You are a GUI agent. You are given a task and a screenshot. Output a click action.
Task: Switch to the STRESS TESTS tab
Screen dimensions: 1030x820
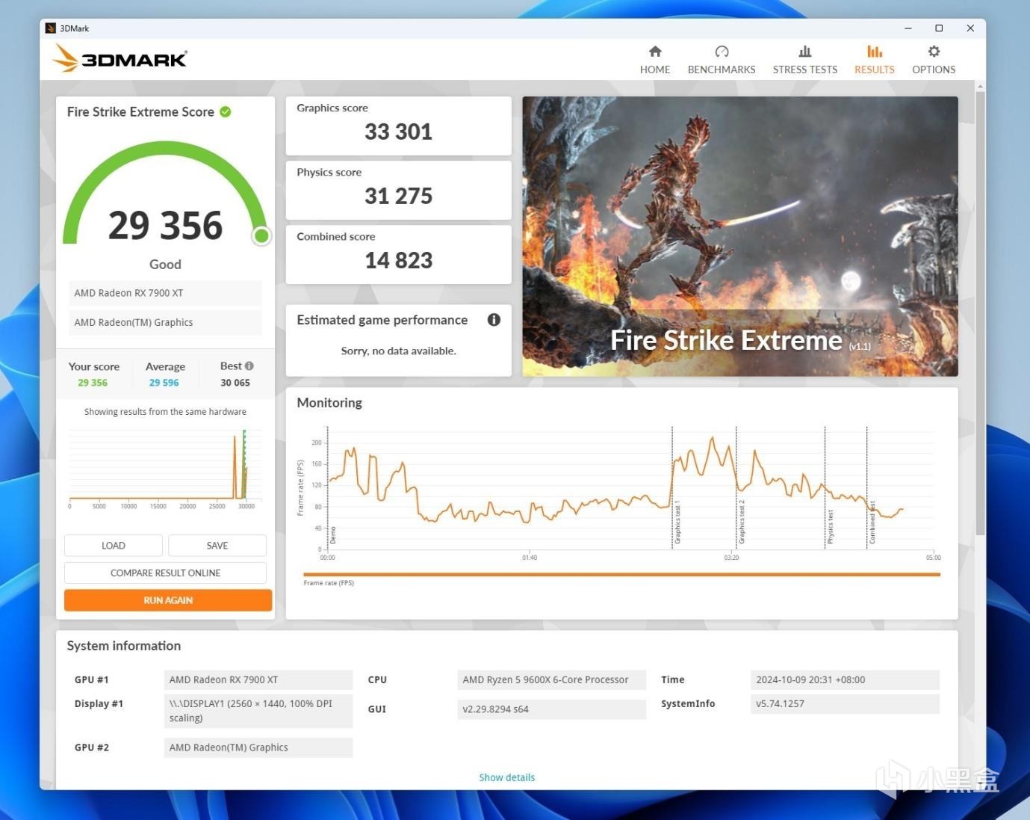click(x=805, y=60)
